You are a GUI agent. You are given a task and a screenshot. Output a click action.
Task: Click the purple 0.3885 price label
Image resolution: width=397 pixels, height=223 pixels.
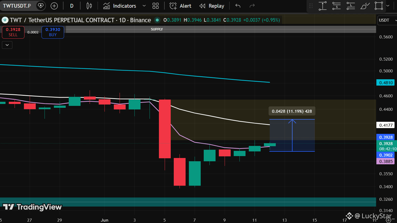tap(385, 161)
